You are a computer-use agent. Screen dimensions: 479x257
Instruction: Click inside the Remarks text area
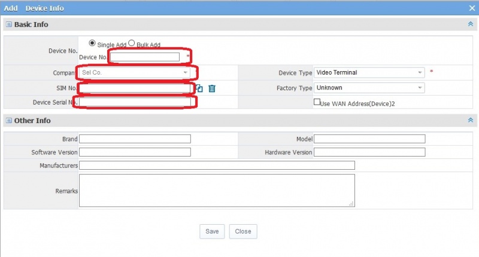[x=217, y=191]
